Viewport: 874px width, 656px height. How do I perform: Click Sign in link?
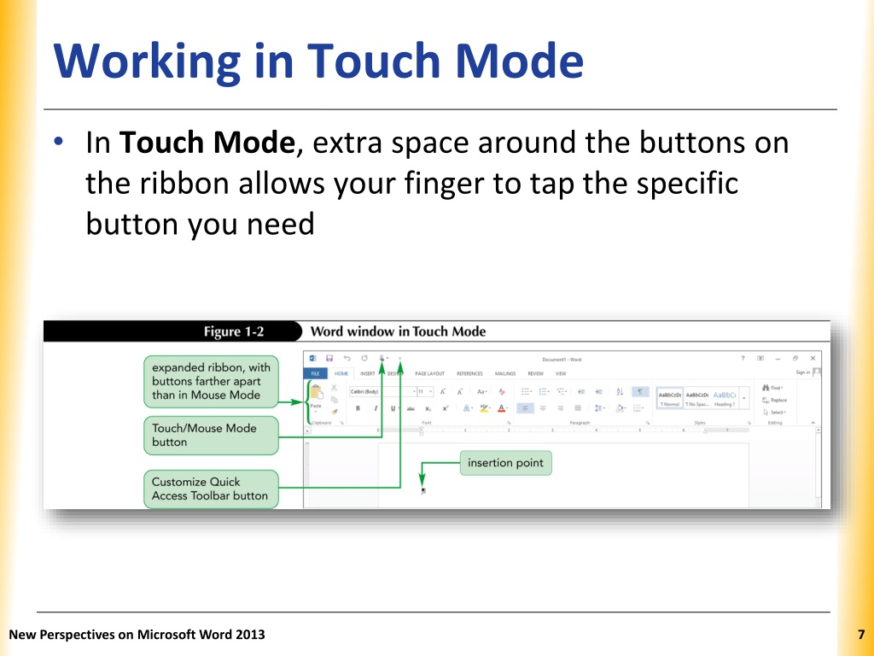coord(802,372)
